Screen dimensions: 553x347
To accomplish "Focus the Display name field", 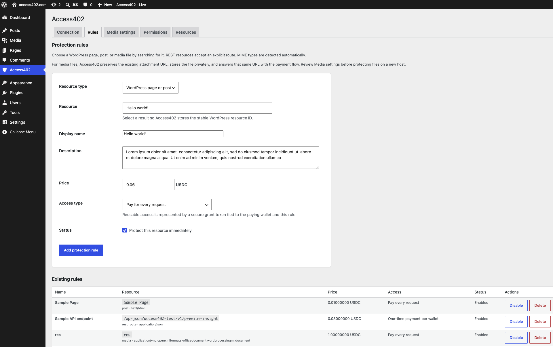I will 173,134.
